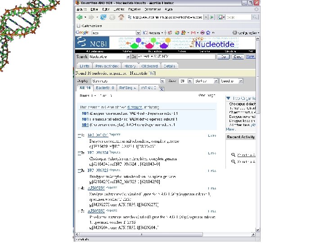324x243 pixels.
Task: Click the Customize Links bookmark page icon
Action: coord(78,26)
